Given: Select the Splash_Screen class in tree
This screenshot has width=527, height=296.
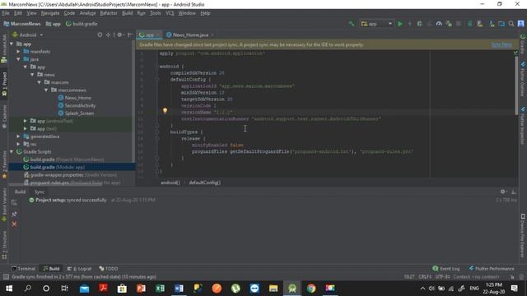Looking at the screenshot, I should (79, 113).
